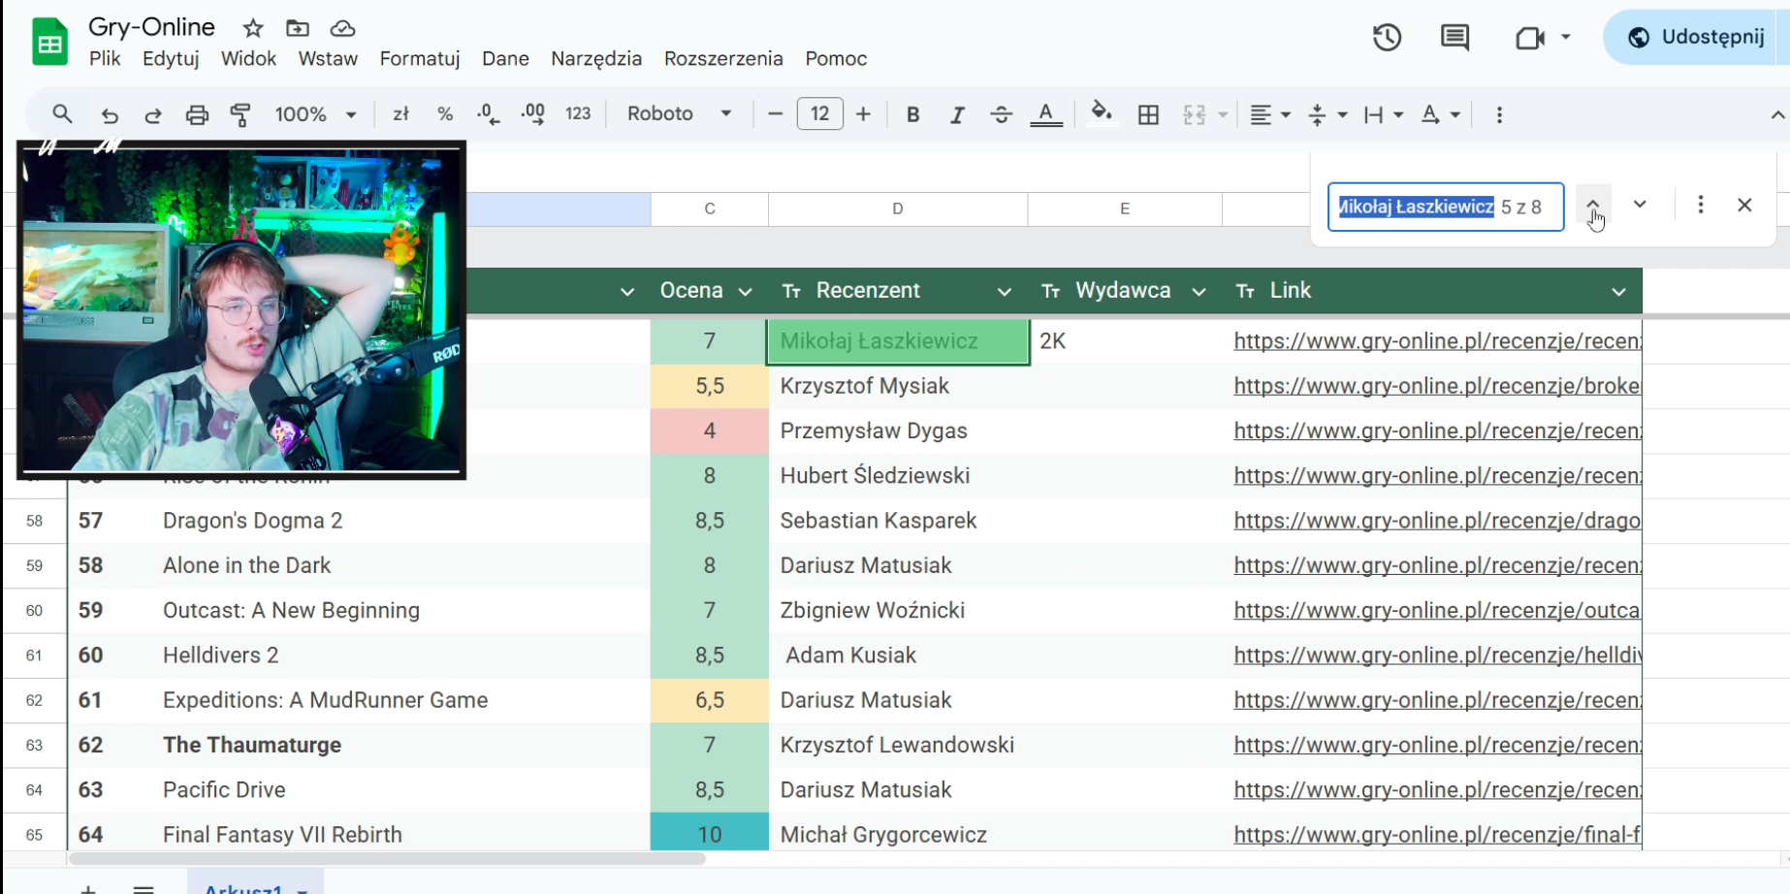Open the Dane menu
This screenshot has height=894, width=1790.
(x=505, y=59)
